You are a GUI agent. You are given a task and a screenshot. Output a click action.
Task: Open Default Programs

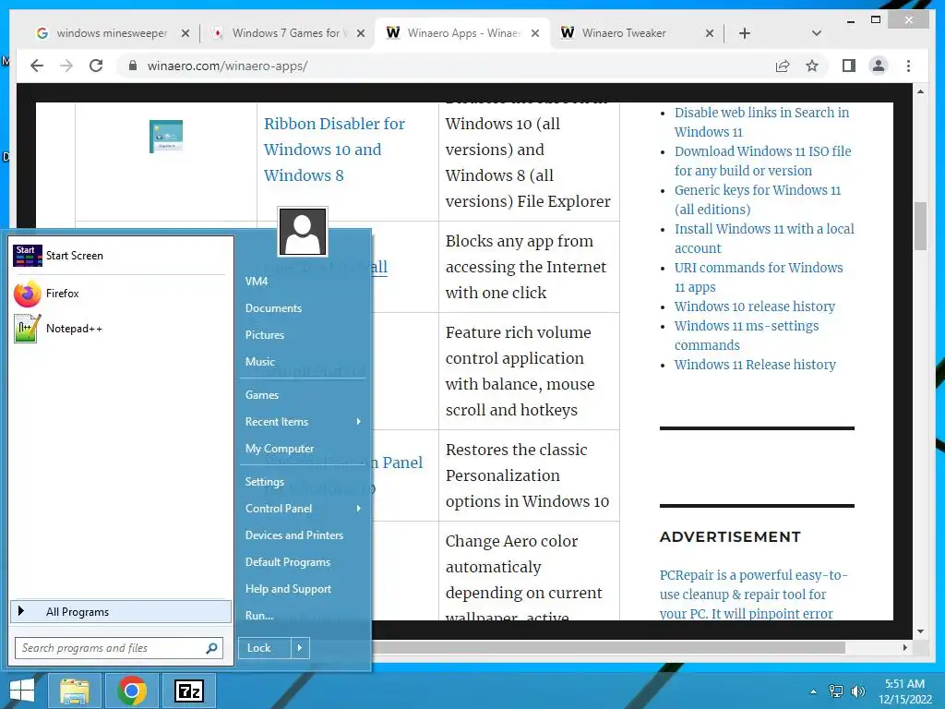point(288,562)
